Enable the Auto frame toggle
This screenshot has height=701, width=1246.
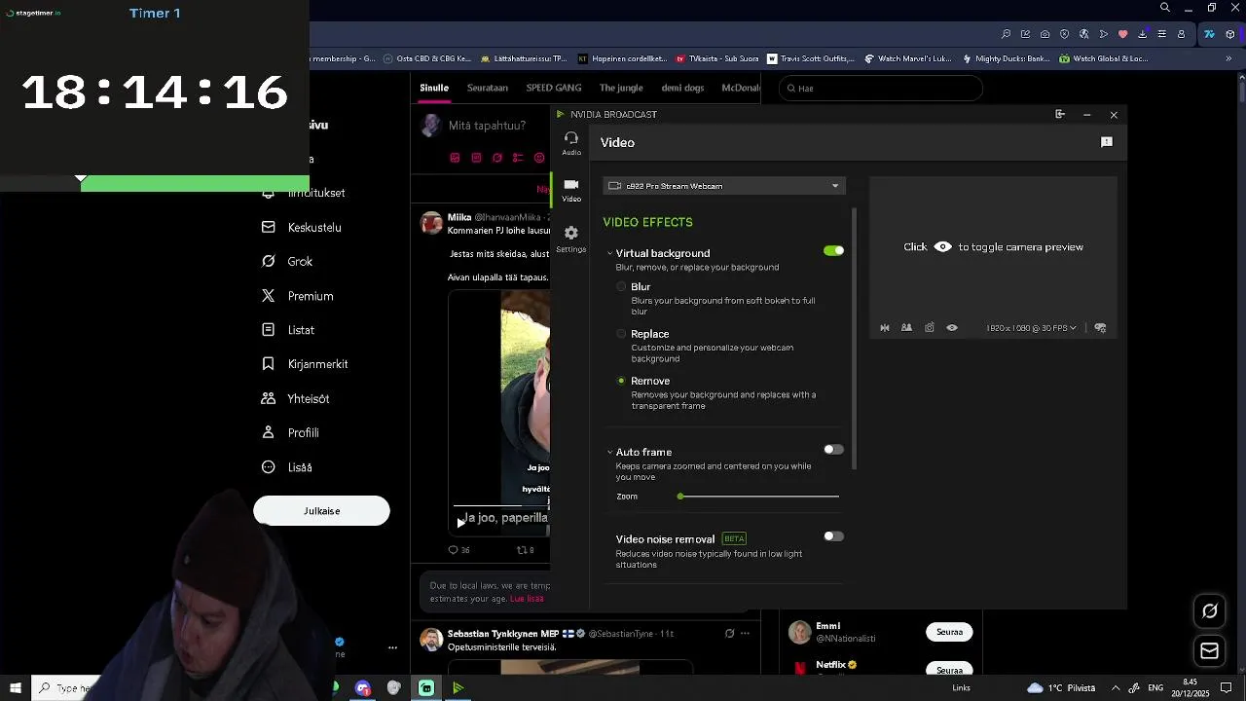(x=833, y=450)
